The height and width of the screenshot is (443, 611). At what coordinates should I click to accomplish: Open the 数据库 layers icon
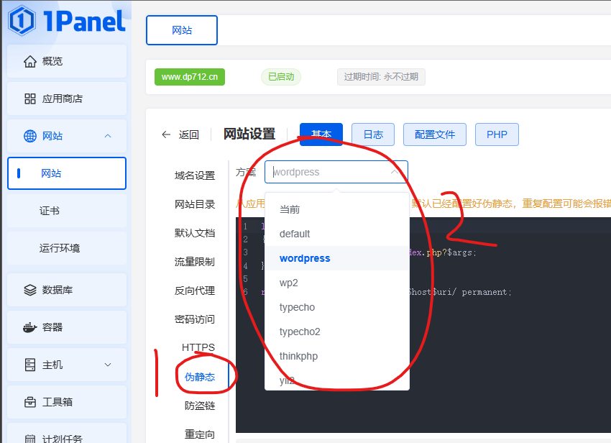coord(29,290)
